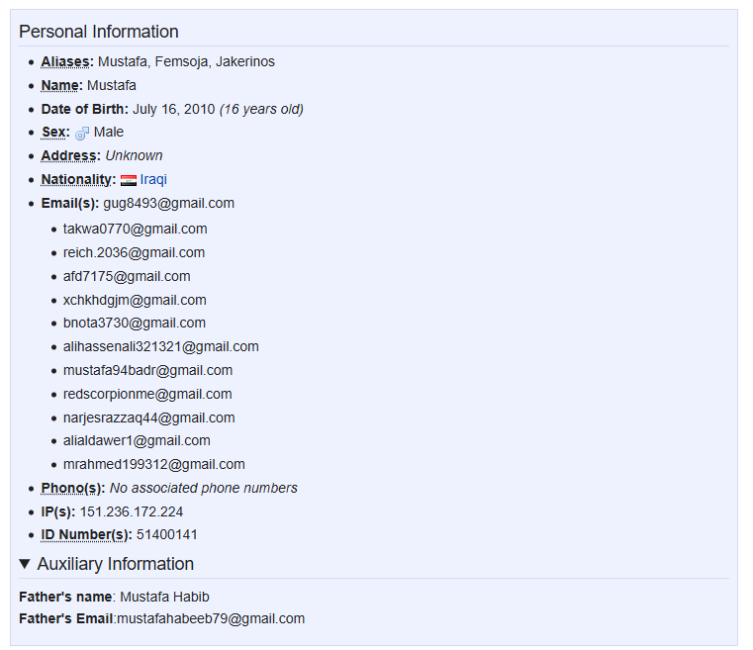
Task: Click the Iraq flag icon
Action: click(x=129, y=180)
